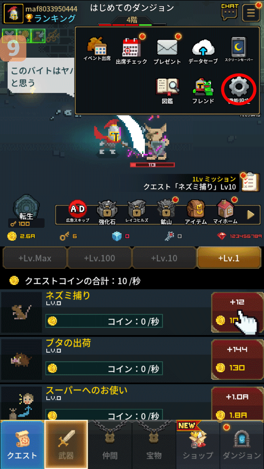Select the +Lv.Max level increment option
The image size is (264, 469).
click(x=34, y=258)
